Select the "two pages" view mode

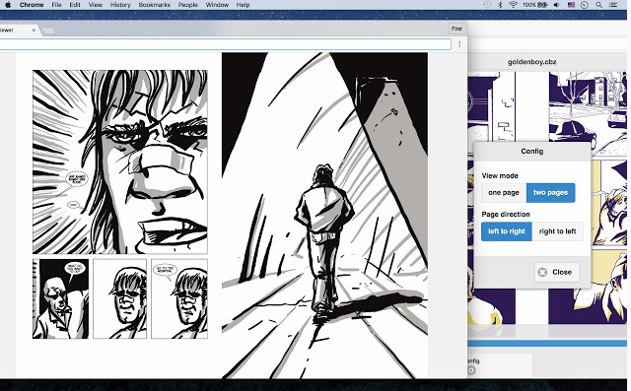[550, 192]
